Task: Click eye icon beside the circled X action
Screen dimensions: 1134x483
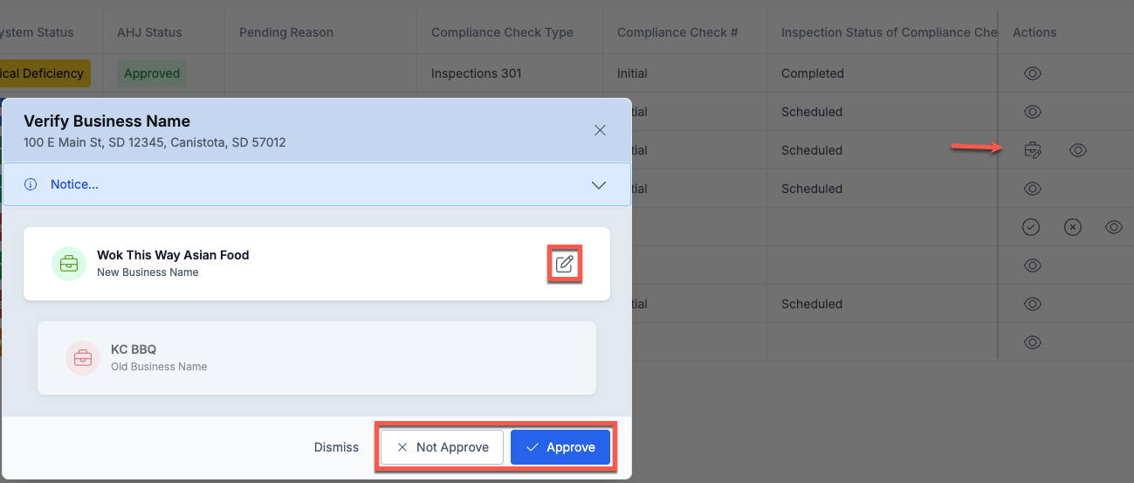Action: tap(1114, 227)
